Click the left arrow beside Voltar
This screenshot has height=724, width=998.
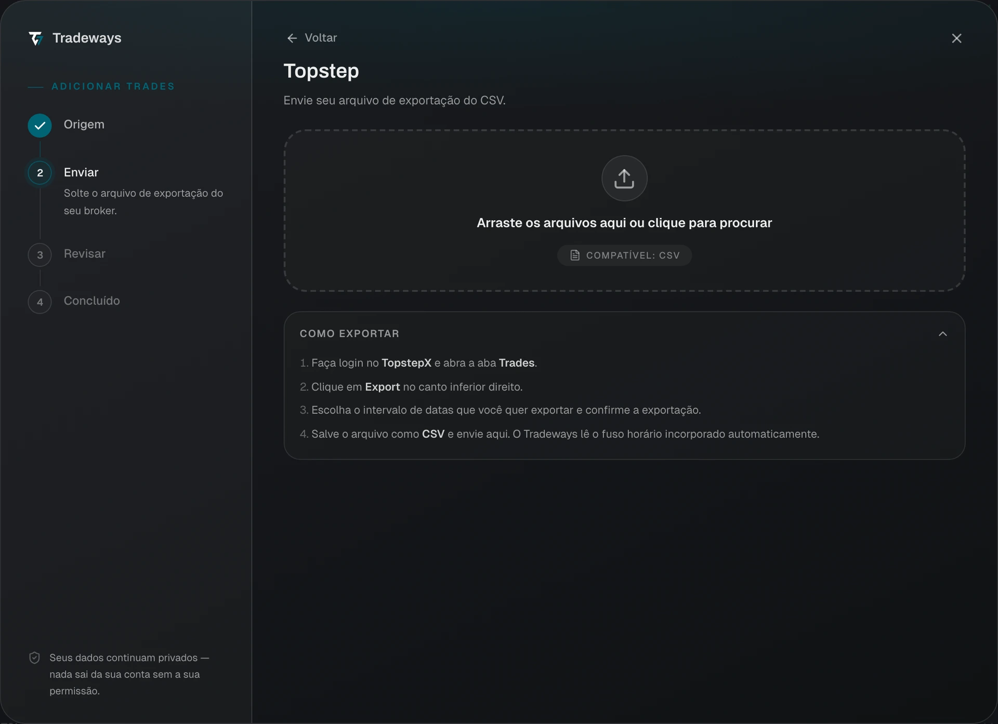(292, 38)
